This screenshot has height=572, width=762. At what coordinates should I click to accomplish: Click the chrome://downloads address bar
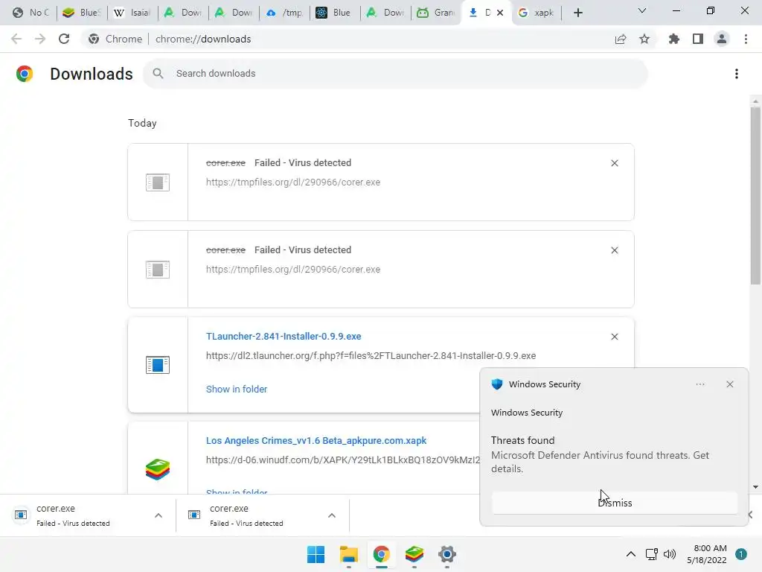click(x=203, y=39)
